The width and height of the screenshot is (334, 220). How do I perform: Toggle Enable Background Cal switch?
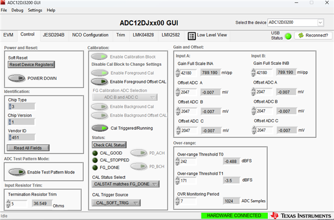pos(100,107)
